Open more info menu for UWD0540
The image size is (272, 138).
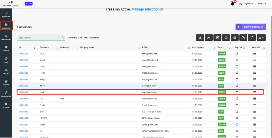click(255, 60)
